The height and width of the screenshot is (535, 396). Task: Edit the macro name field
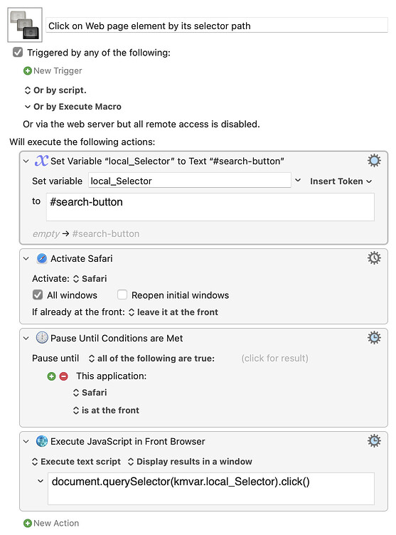click(217, 26)
